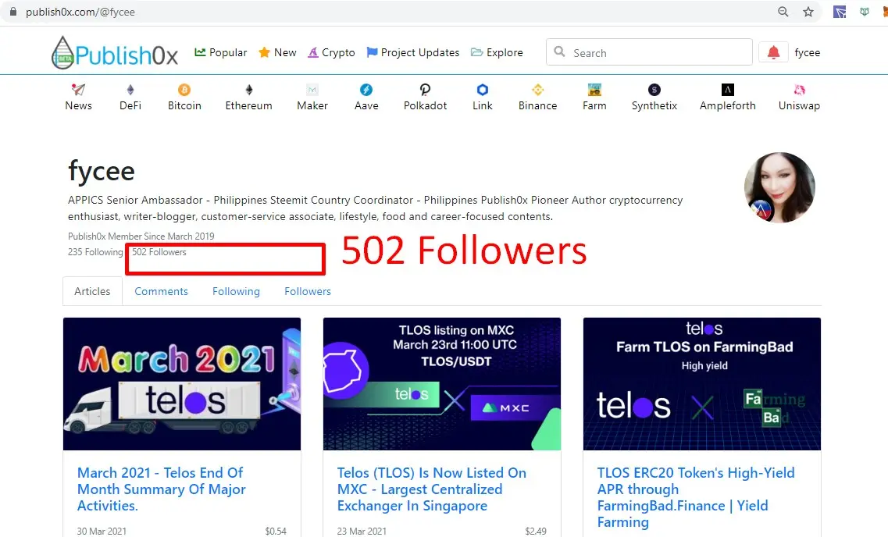This screenshot has height=537, width=888.
Task: Click the Project Updates text link
Action: [420, 52]
